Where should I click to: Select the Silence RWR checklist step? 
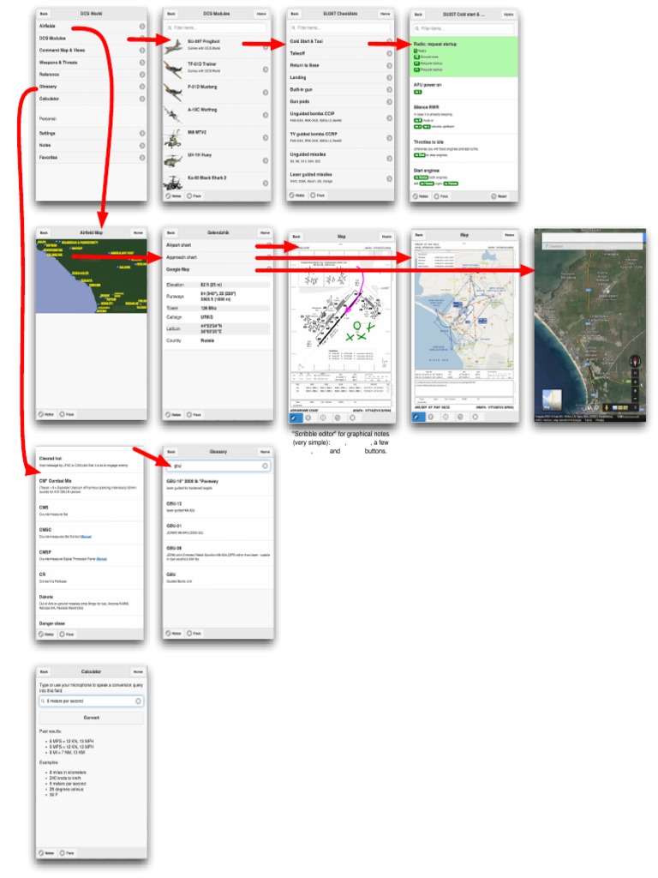[x=464, y=117]
